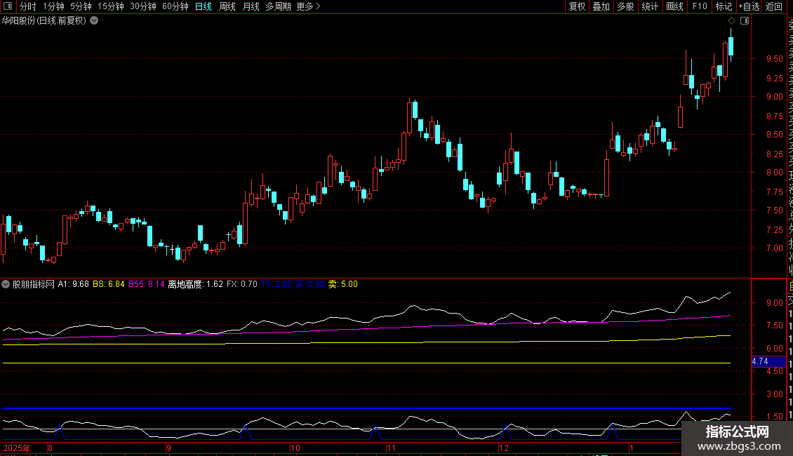Screen dimensions: 793x456
Task: Switch to the 60分钟 timeframe
Action: point(175,6)
